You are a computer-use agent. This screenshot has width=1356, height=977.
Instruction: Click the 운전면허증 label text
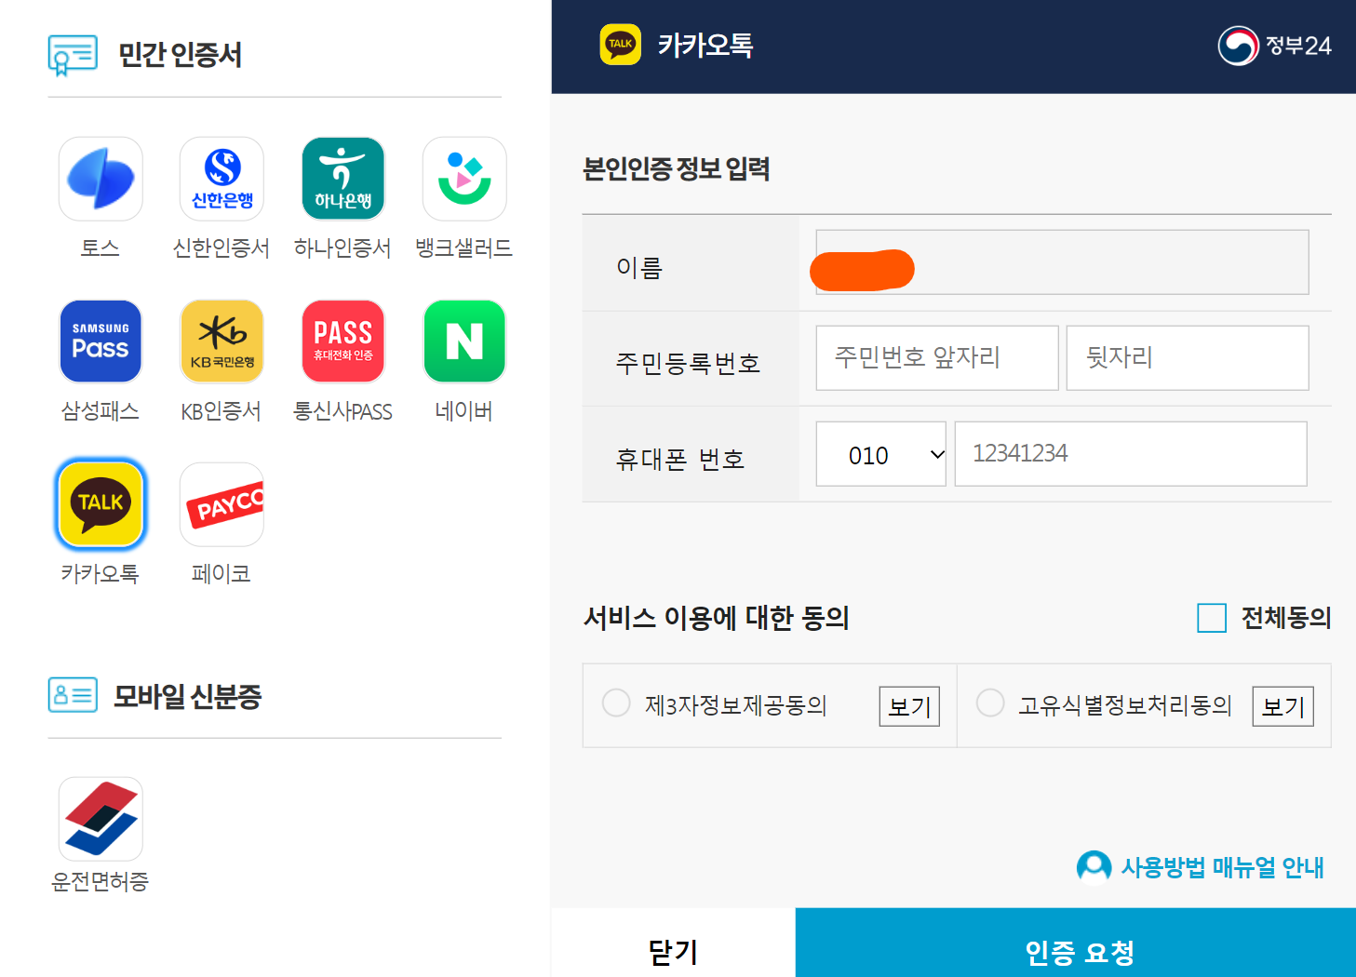click(101, 881)
